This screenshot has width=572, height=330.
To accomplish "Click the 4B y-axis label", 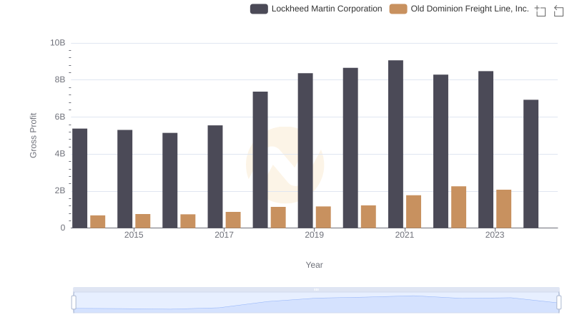I will pos(60,154).
